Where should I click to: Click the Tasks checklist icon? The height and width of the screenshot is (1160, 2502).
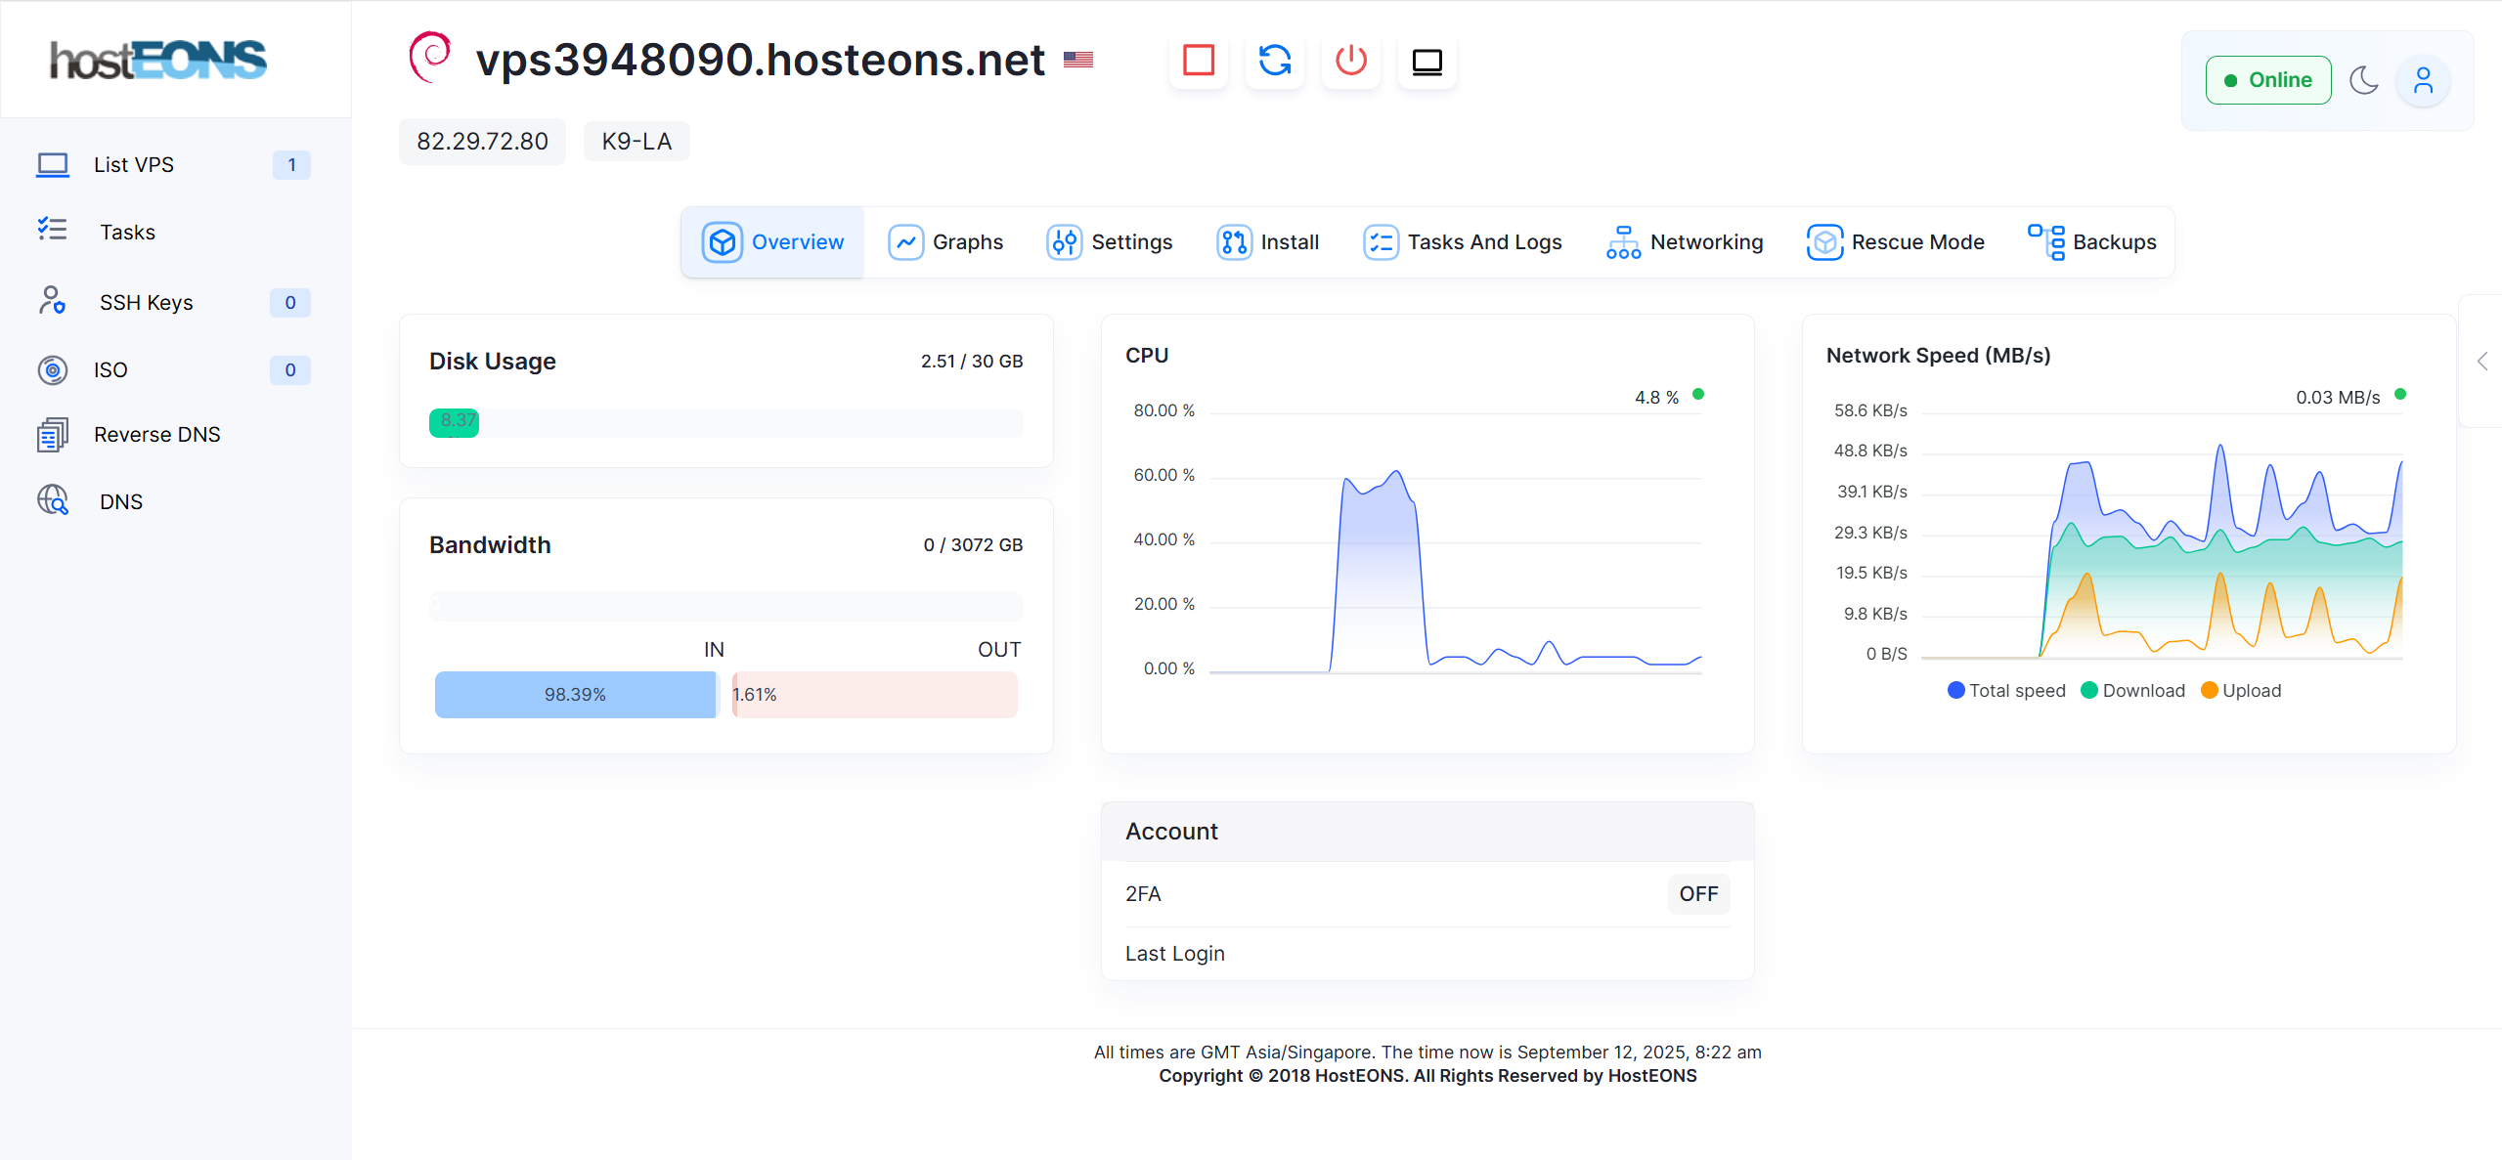pyautogui.click(x=53, y=230)
